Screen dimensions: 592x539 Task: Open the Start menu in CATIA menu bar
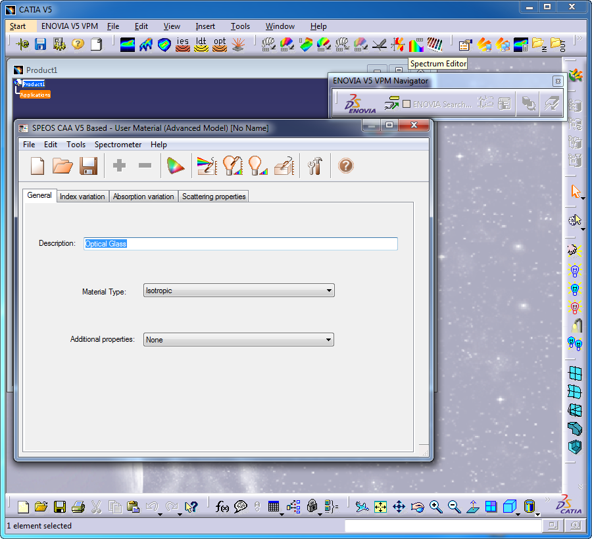pyautogui.click(x=18, y=26)
